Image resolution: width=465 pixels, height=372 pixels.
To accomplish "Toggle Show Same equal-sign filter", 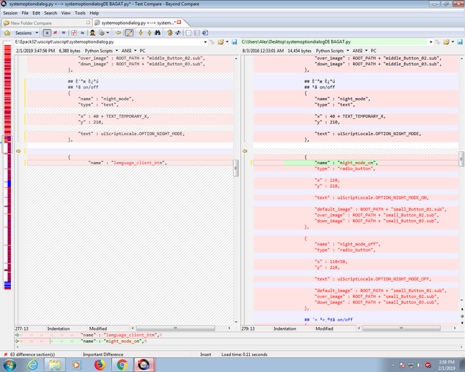I will [x=63, y=33].
